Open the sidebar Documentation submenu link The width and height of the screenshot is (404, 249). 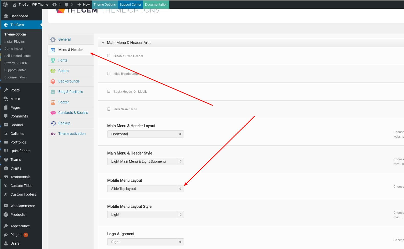tap(15, 77)
